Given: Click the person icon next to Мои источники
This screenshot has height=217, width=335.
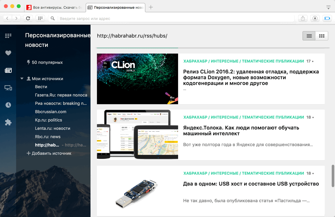Looking at the screenshot, I should click(x=29, y=79).
